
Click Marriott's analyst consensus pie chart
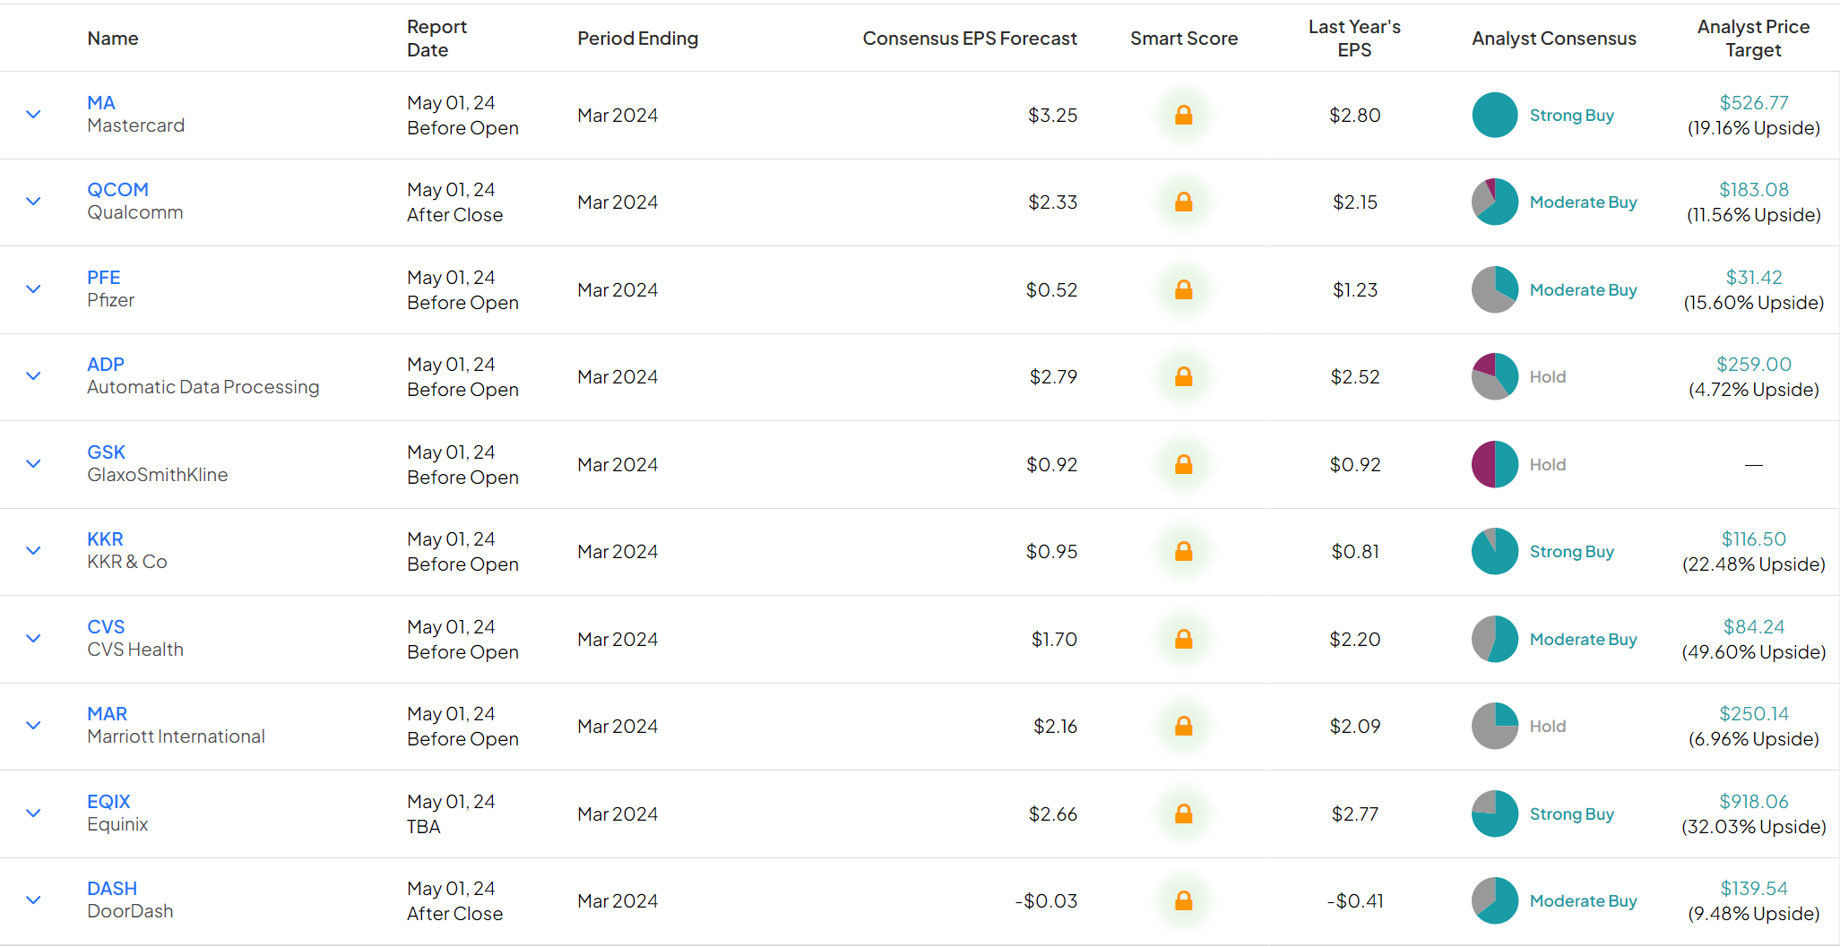pos(1494,726)
